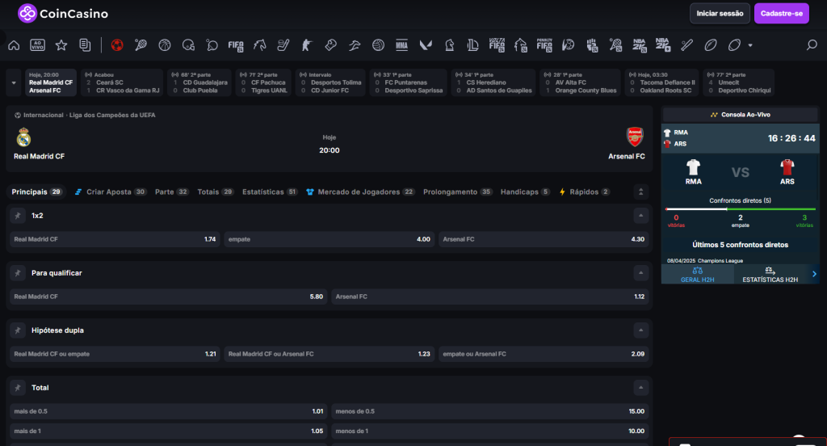This screenshot has width=827, height=446.
Task: Pin the Hipótese dupla market
Action: 18,330
